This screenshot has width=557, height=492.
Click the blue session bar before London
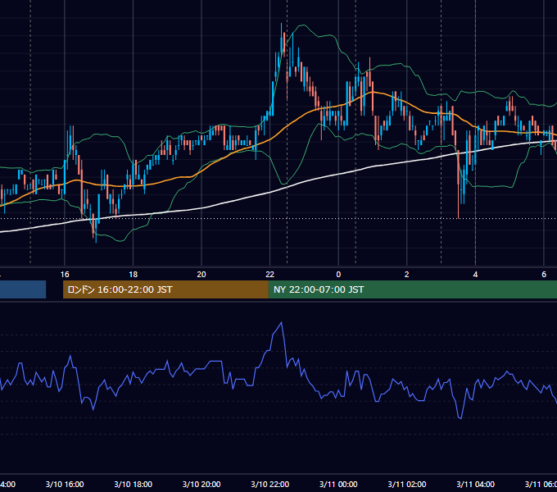pos(23,289)
